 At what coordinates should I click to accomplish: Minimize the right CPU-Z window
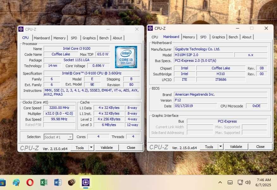(x=237, y=28)
